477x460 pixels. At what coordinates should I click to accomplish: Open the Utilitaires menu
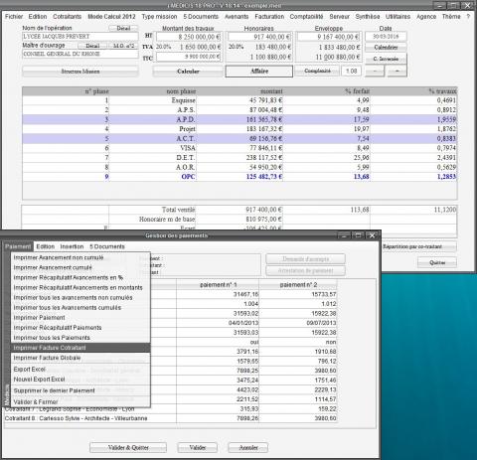397,16
